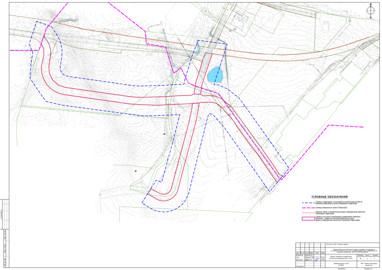This screenshot has height=270, width=382.
Task: Click the "Красные линии" legend description
Action: point(340,213)
